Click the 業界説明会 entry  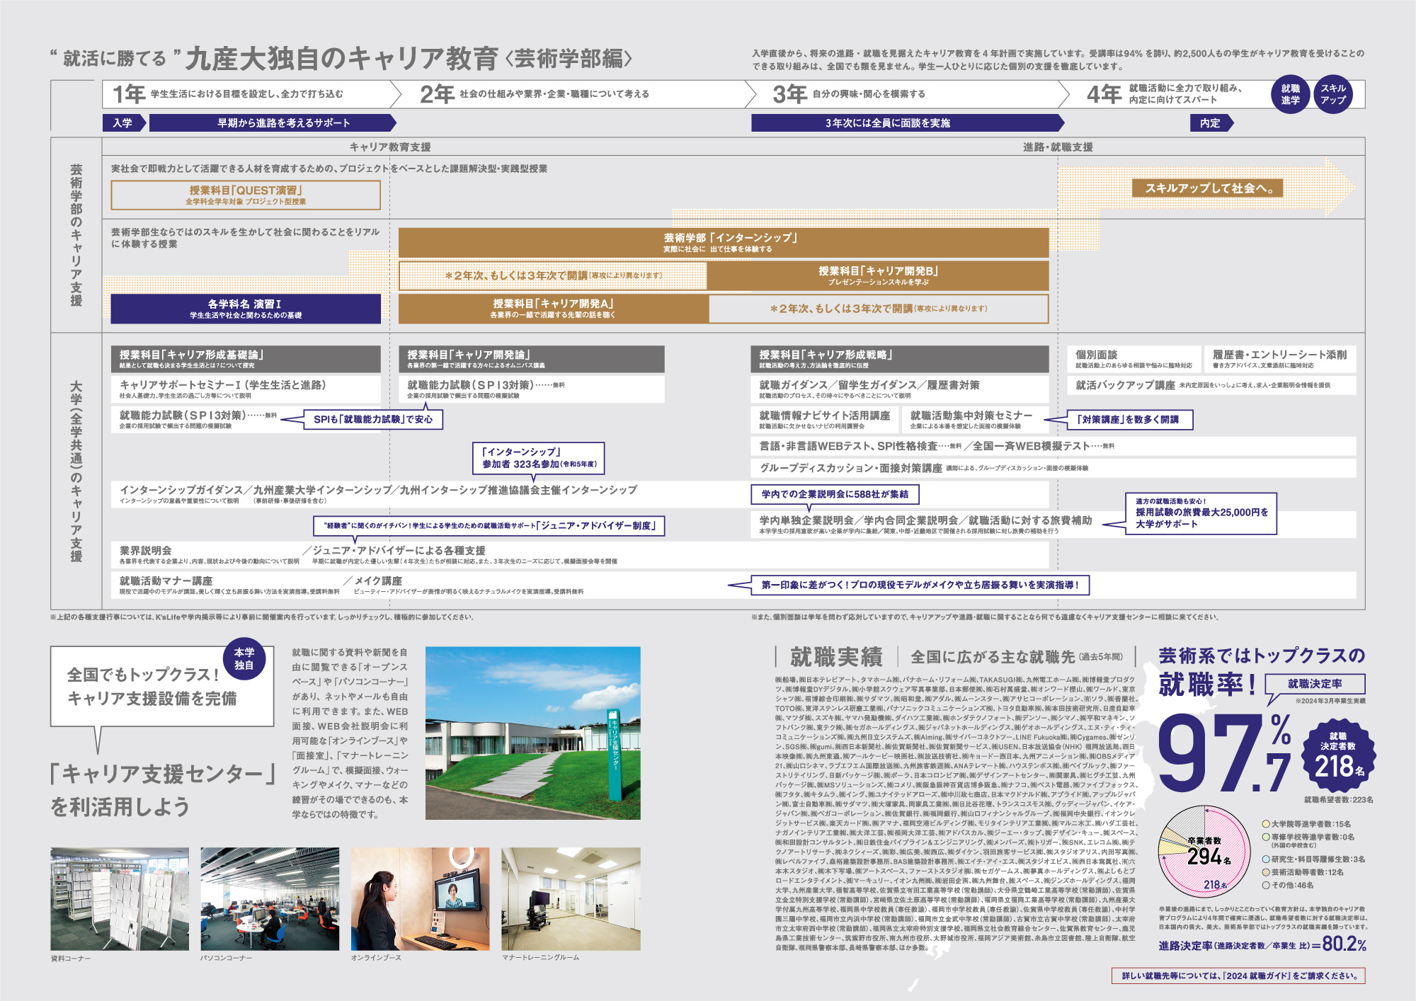coord(210,554)
